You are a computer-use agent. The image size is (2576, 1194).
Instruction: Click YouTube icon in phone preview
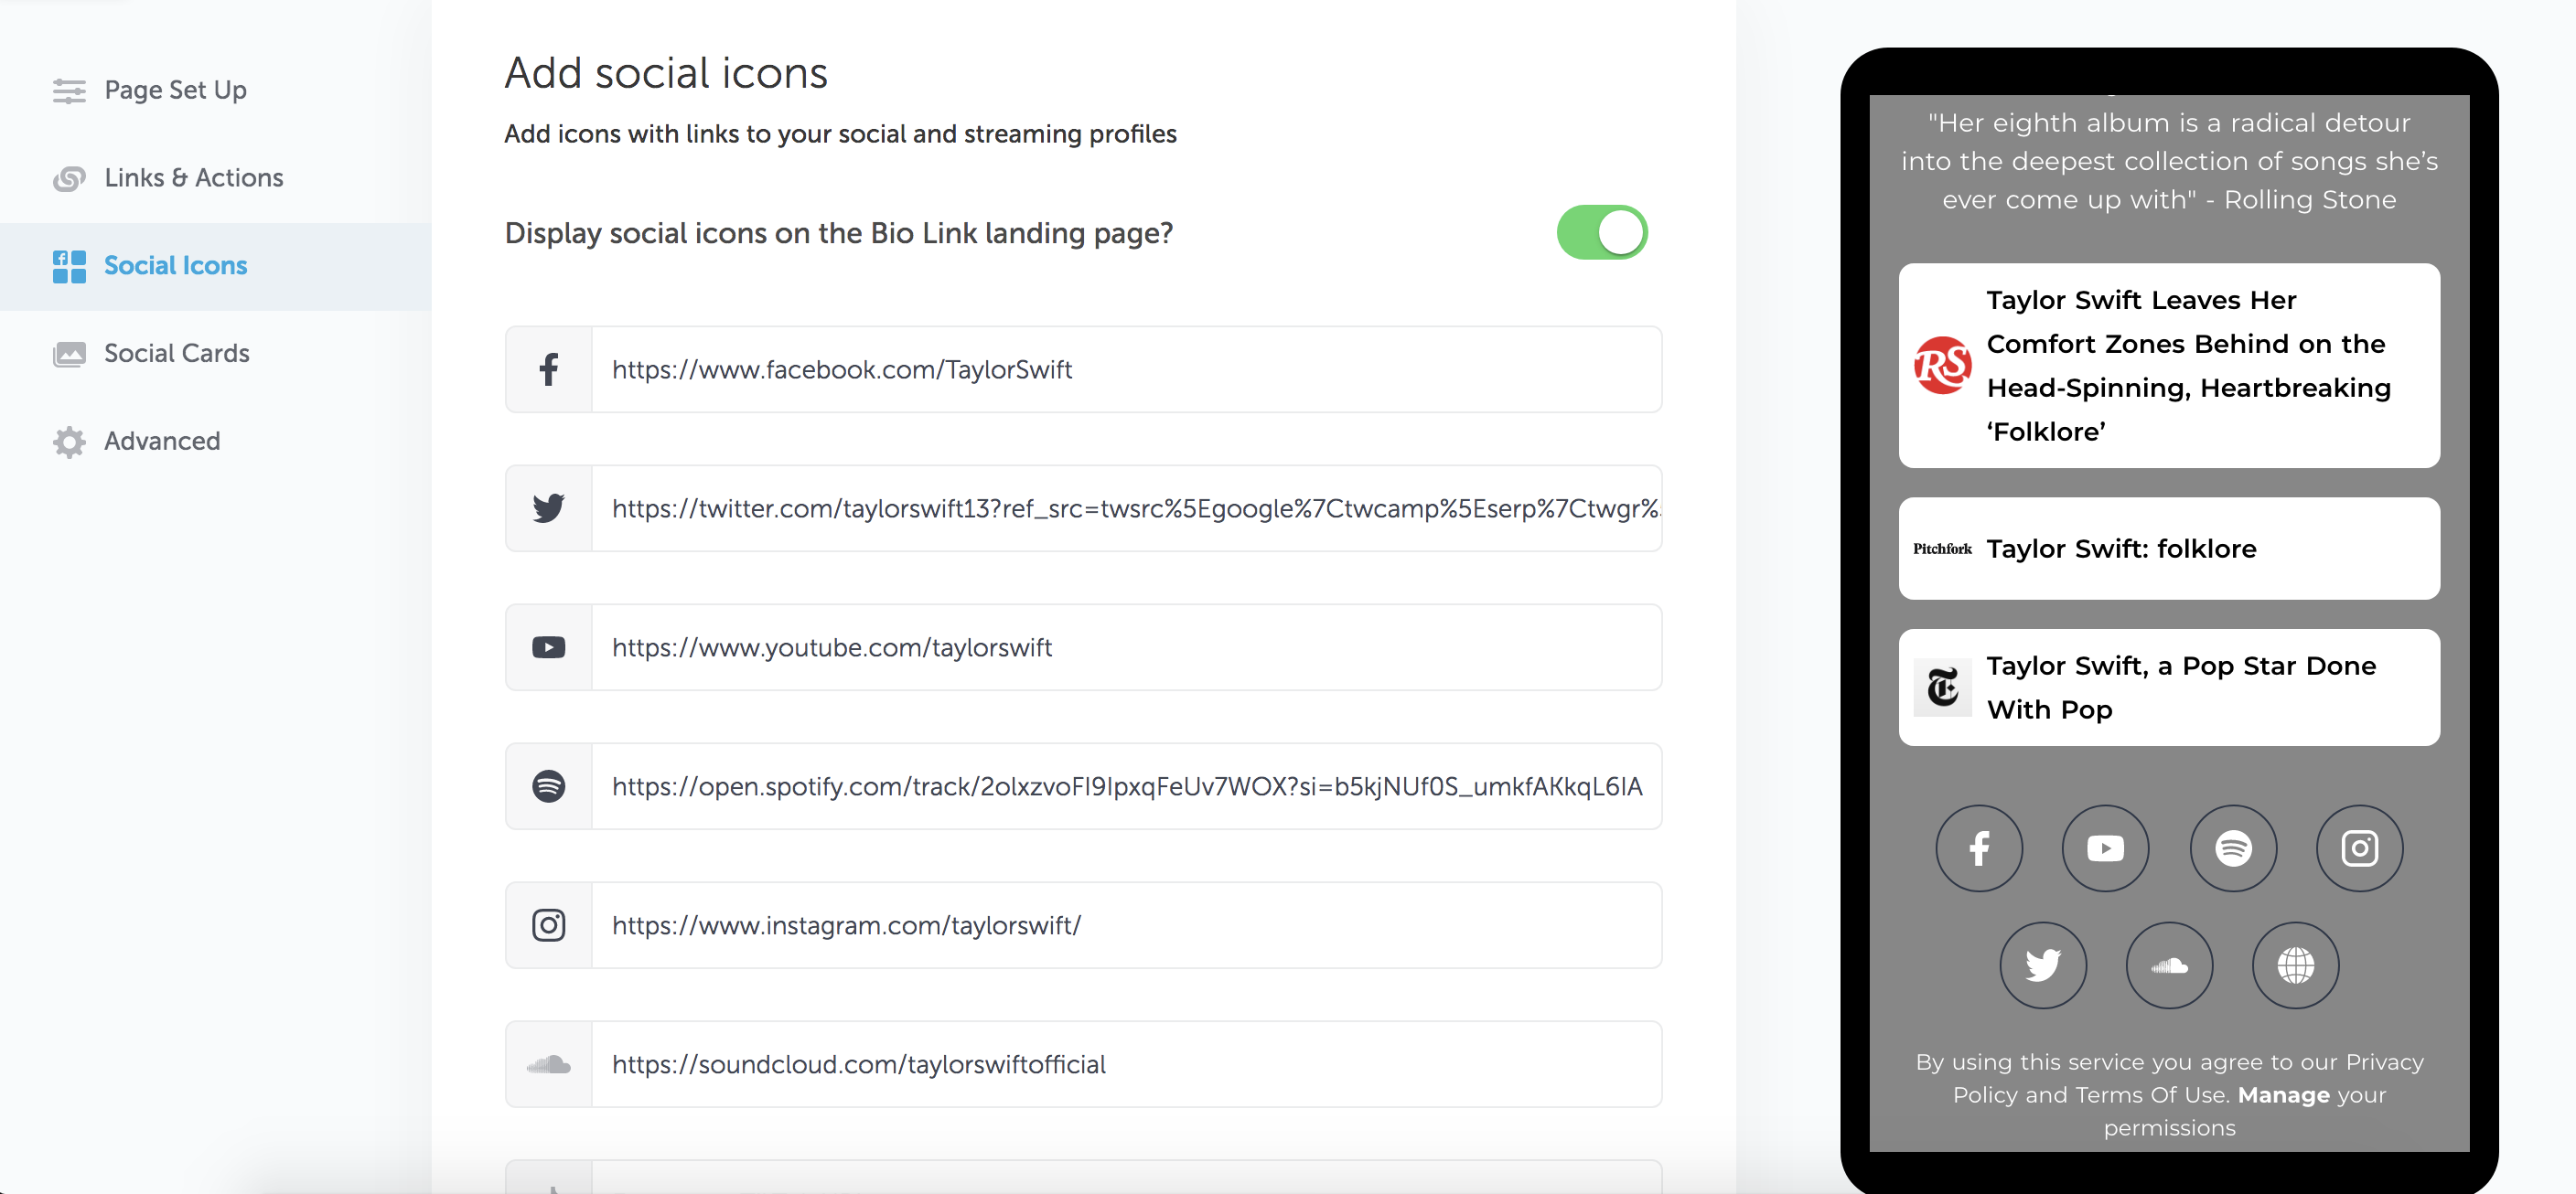tap(2105, 848)
